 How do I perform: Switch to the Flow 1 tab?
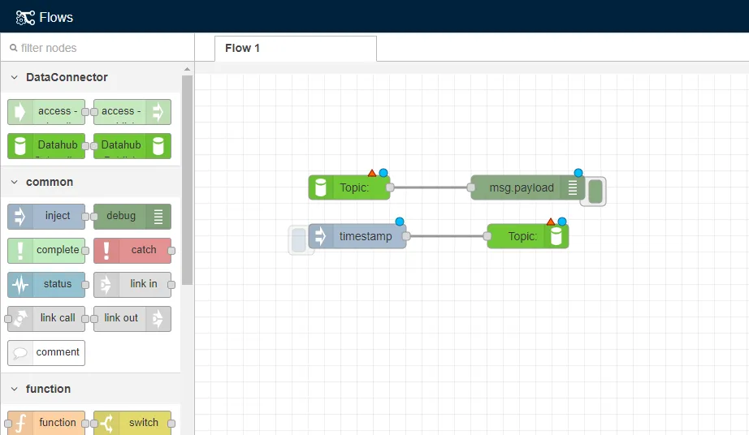tap(295, 48)
